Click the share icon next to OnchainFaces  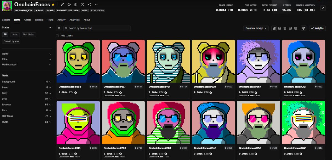tap(89, 4)
